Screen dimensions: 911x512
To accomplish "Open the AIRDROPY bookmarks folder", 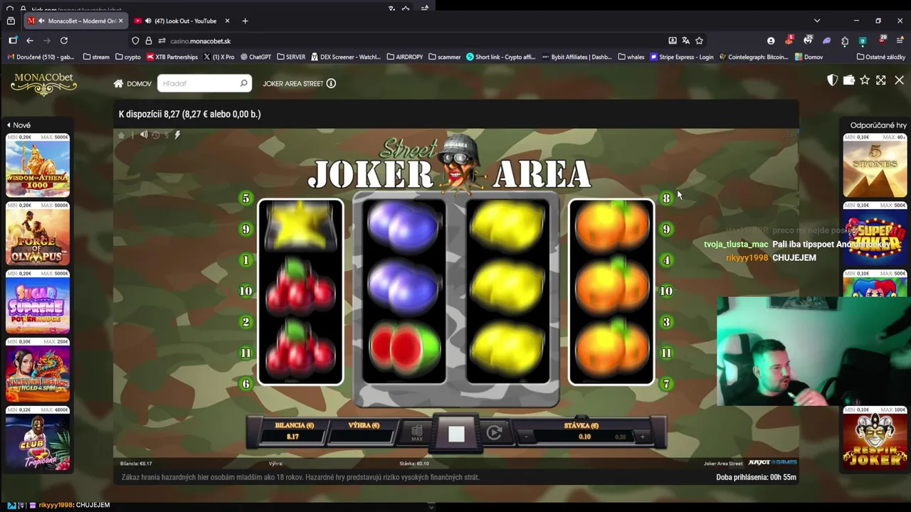I will 404,57.
